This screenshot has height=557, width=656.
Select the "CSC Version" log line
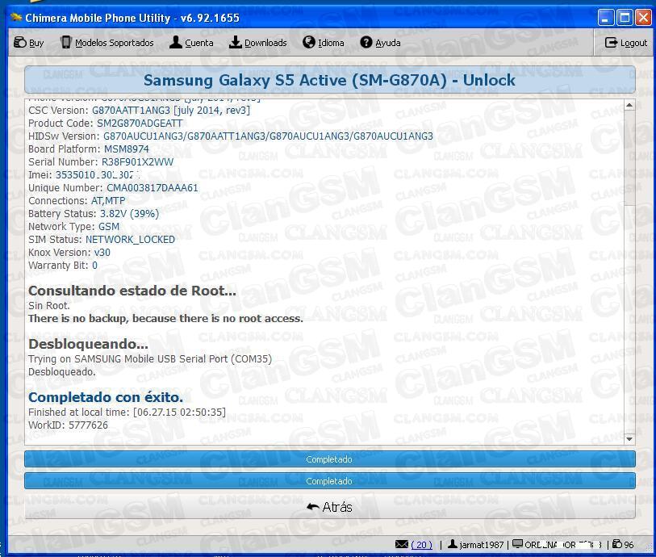click(139, 111)
